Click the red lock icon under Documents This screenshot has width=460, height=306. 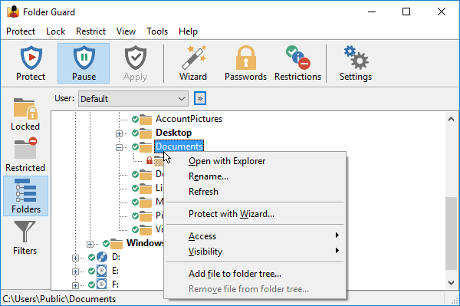pos(149,160)
